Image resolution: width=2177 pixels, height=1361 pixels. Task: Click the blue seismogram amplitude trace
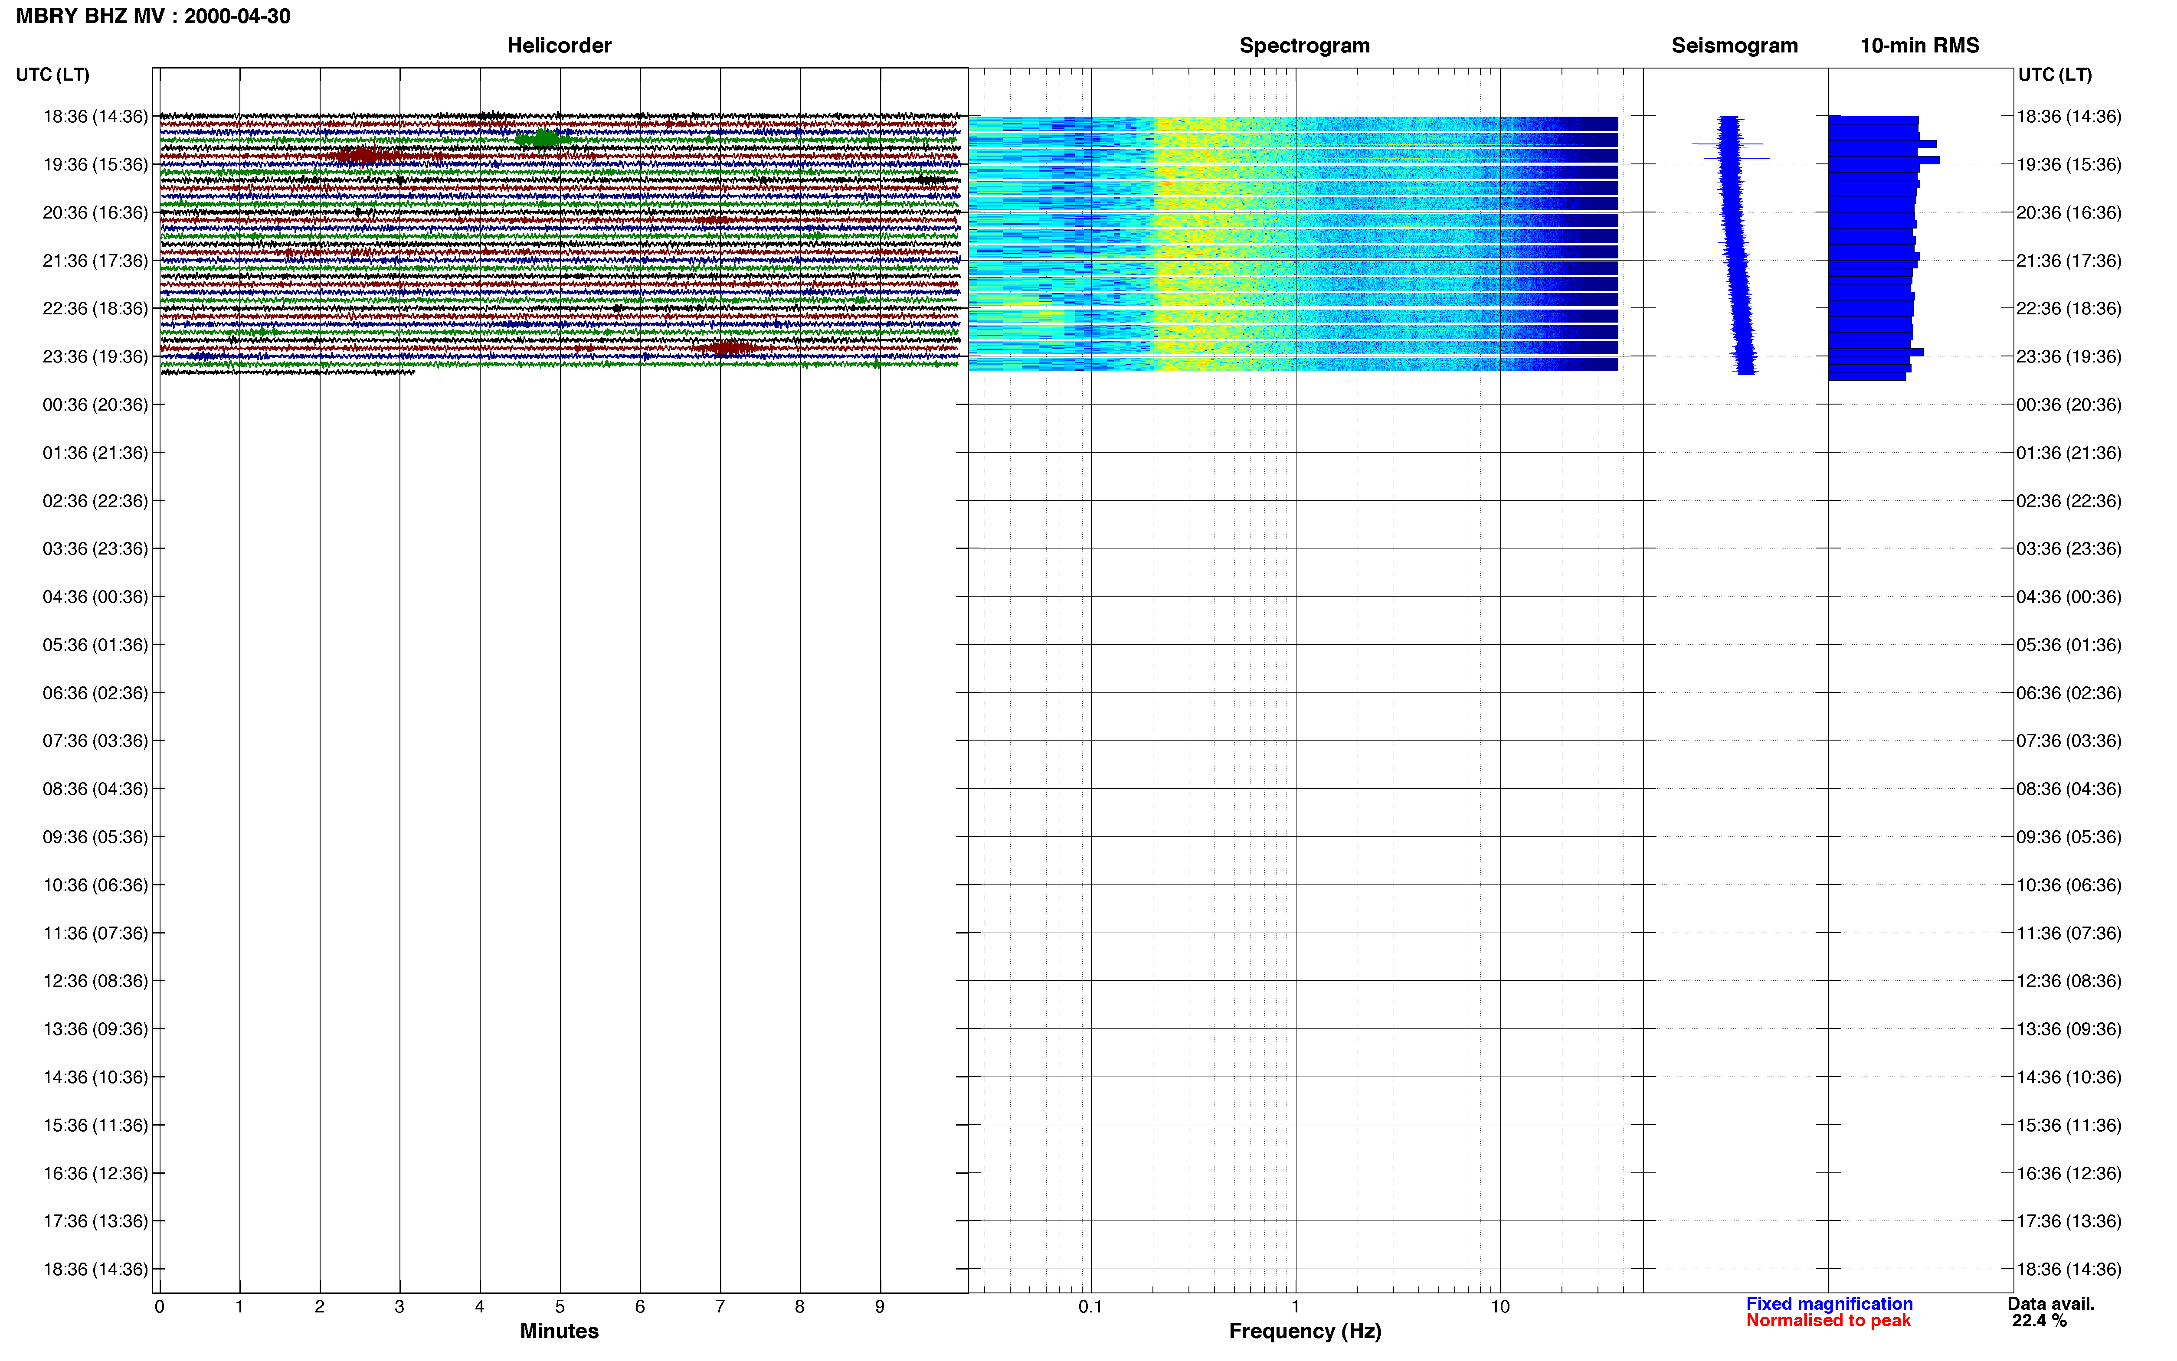click(x=1736, y=245)
